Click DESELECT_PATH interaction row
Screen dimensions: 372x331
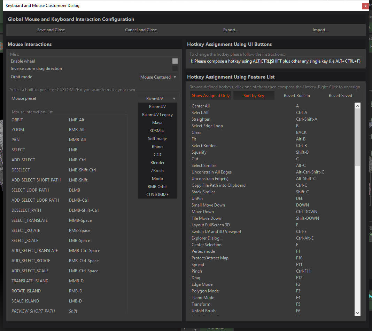click(x=69, y=210)
